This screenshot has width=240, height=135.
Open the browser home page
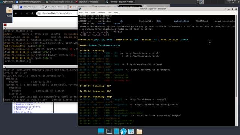pyautogui.click(x=32, y=13)
